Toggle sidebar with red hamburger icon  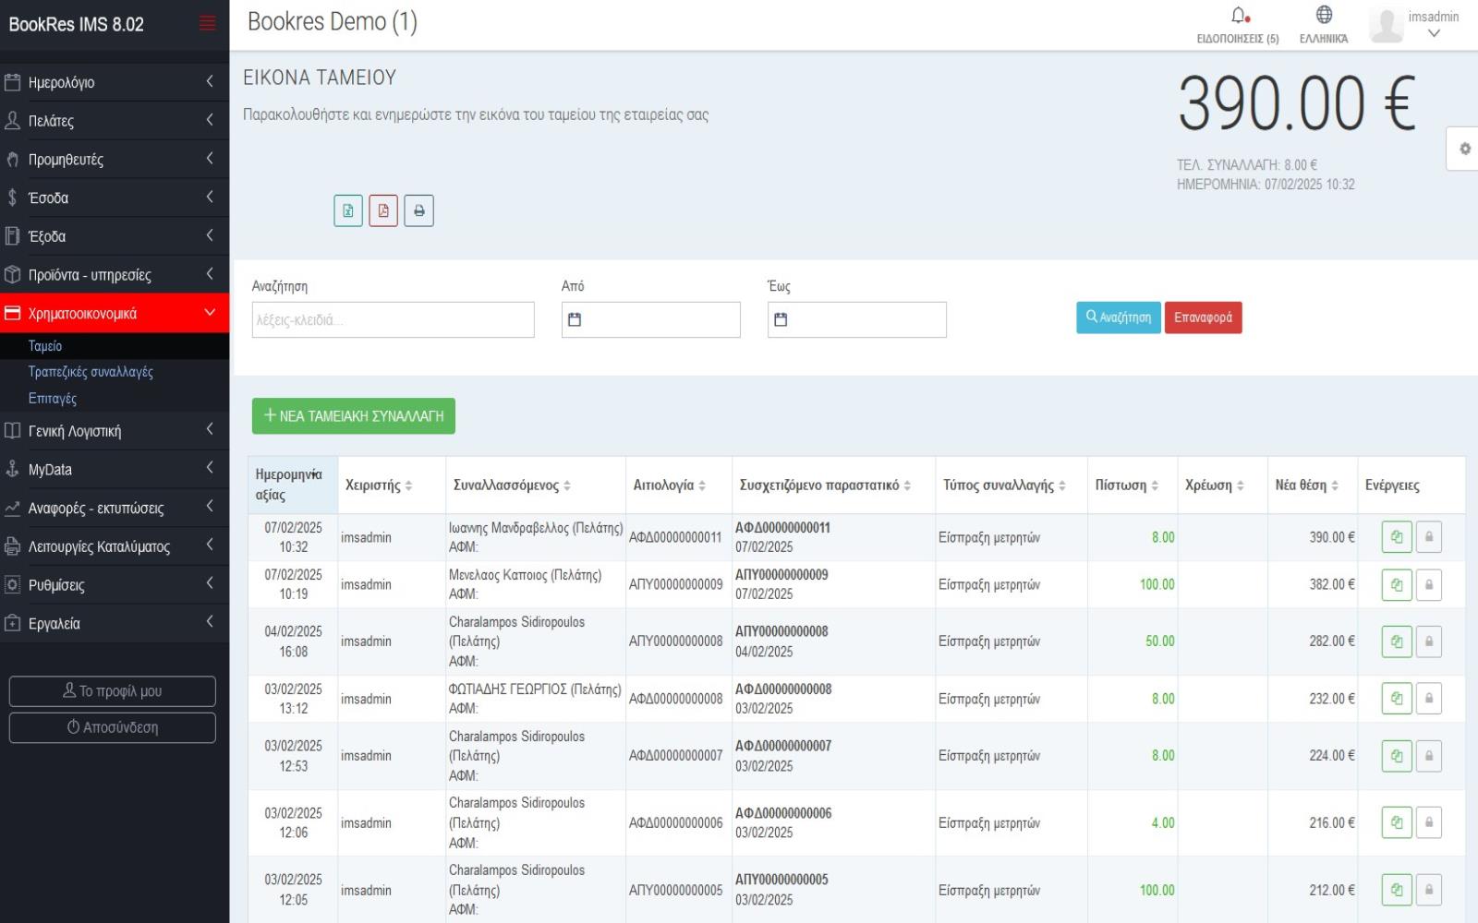click(x=208, y=24)
